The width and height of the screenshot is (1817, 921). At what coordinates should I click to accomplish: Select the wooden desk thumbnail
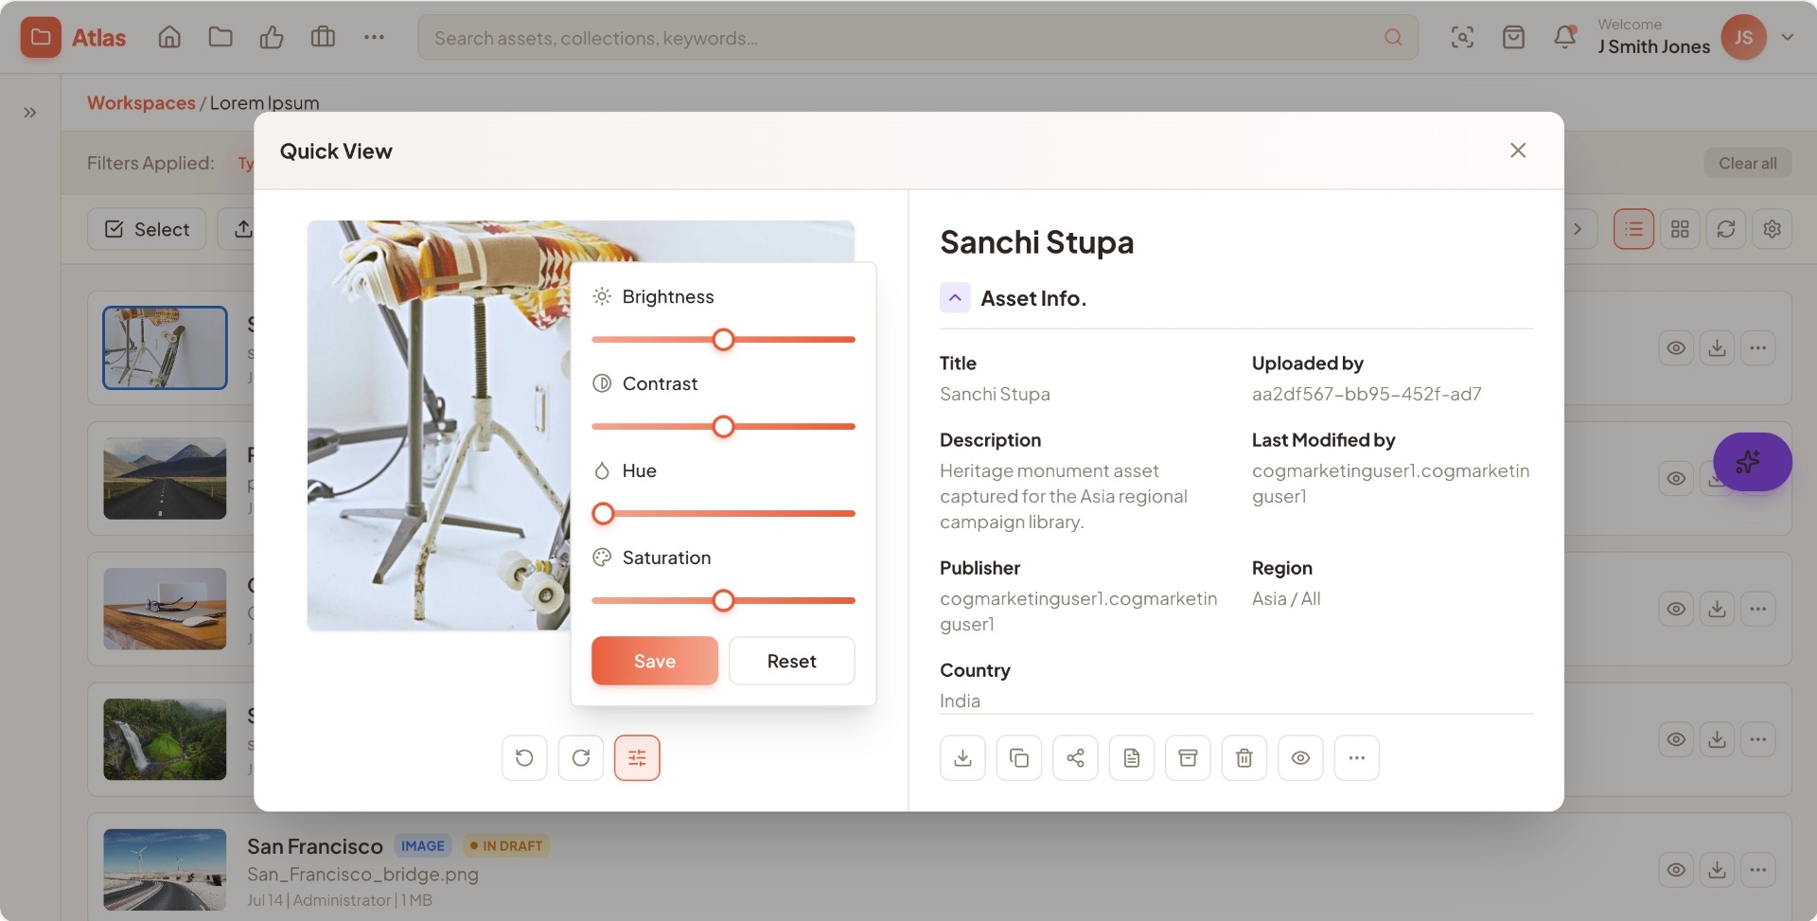165,609
